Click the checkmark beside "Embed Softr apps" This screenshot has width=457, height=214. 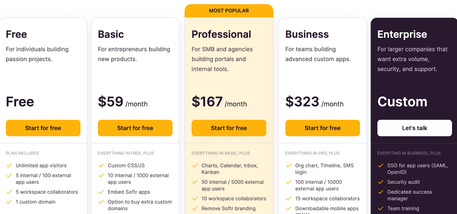[x=101, y=192]
